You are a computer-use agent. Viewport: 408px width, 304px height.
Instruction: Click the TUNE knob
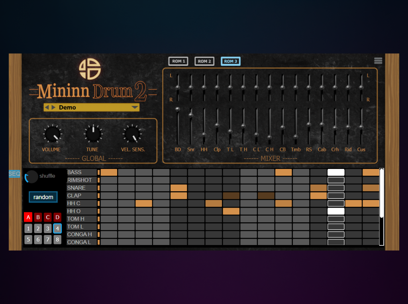point(93,134)
